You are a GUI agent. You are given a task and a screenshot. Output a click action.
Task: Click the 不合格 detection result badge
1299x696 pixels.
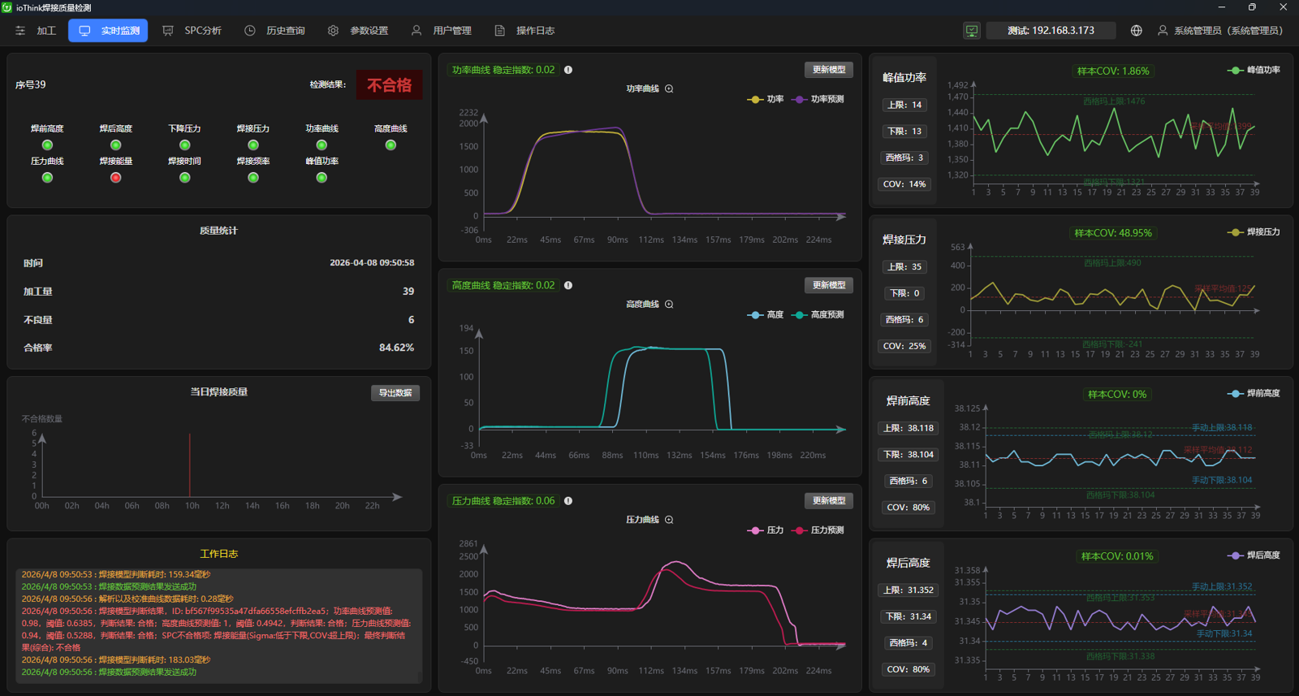[389, 85]
